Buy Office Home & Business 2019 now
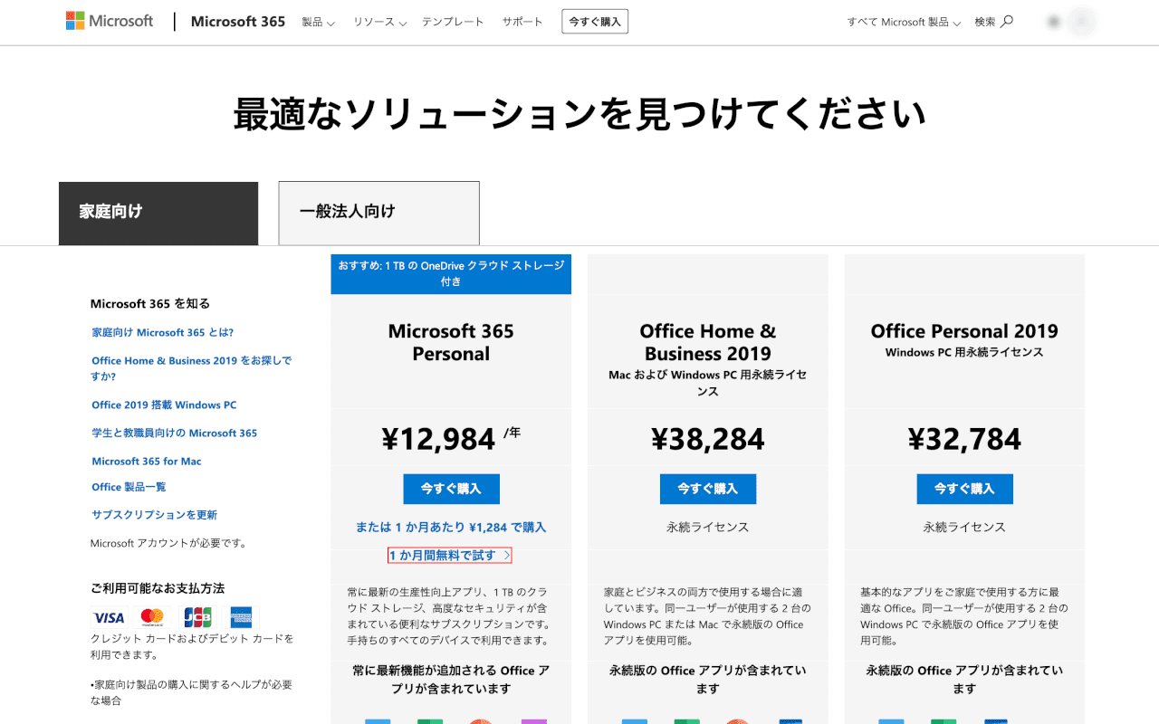The width and height of the screenshot is (1159, 724). [708, 489]
